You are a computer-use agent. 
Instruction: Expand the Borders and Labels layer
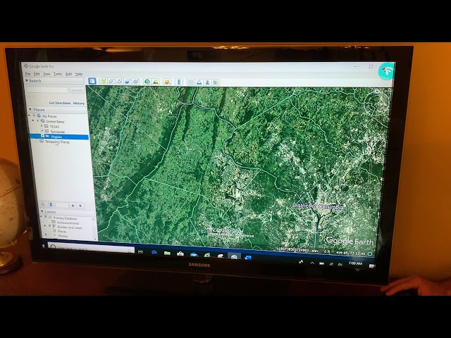45,226
